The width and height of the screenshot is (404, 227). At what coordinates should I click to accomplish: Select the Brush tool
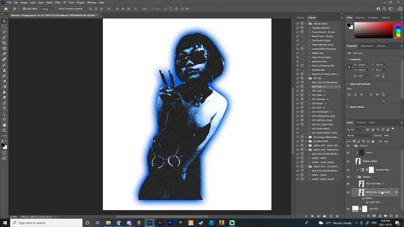pos(4,64)
